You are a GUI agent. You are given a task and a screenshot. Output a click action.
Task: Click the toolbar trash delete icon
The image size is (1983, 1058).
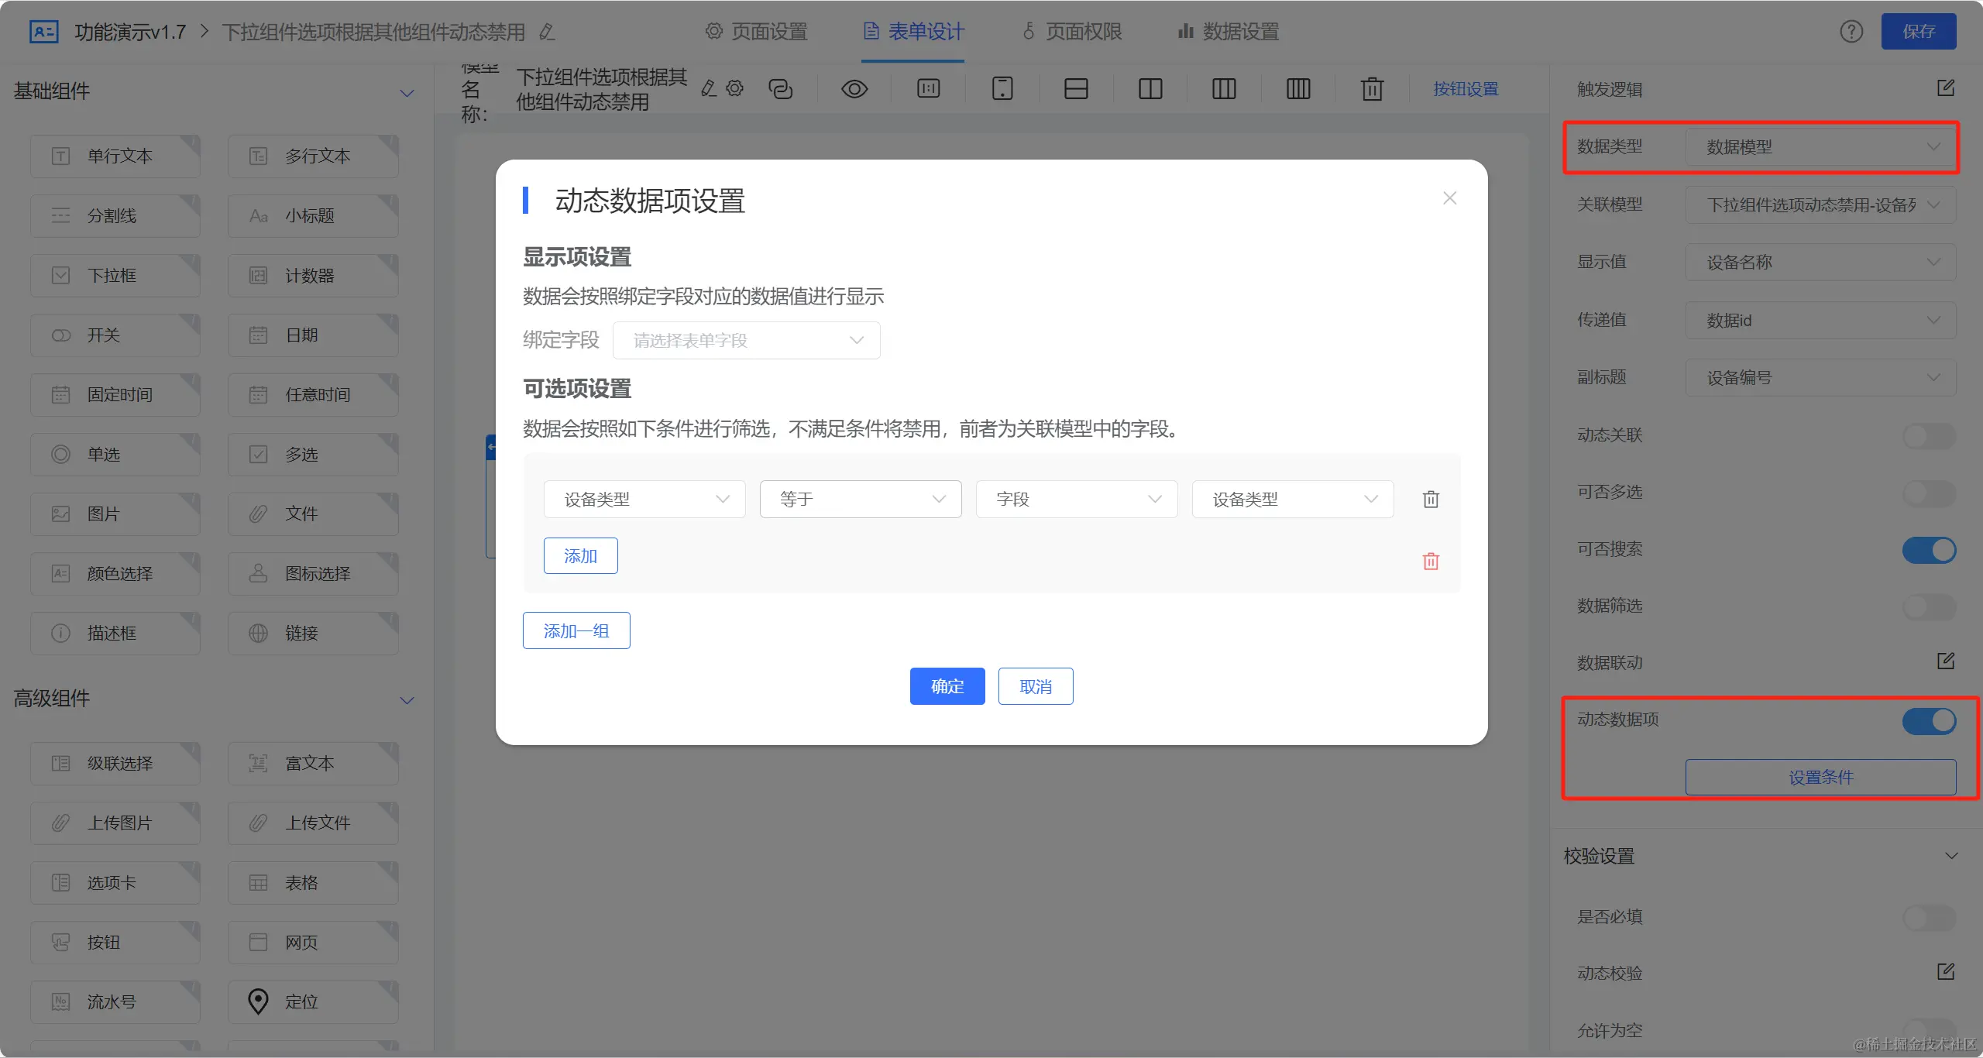coord(1372,89)
